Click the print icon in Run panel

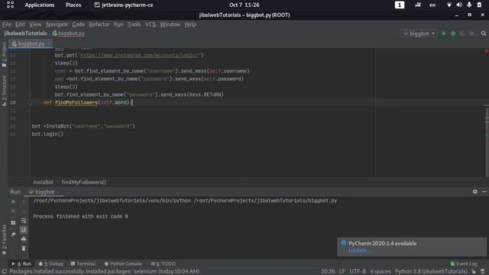(24, 239)
